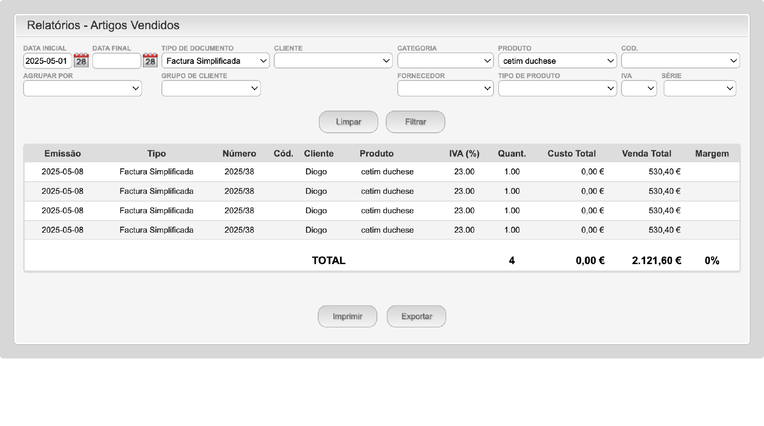
Task: Expand the IVA dropdown
Action: 639,88
